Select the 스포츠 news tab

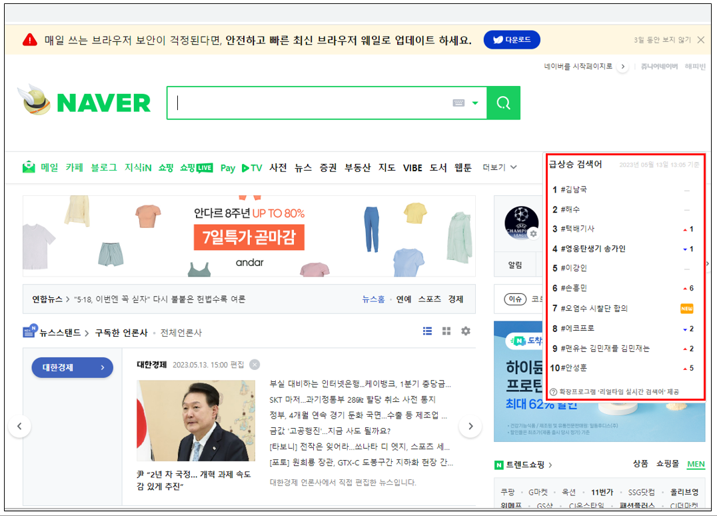tap(430, 299)
